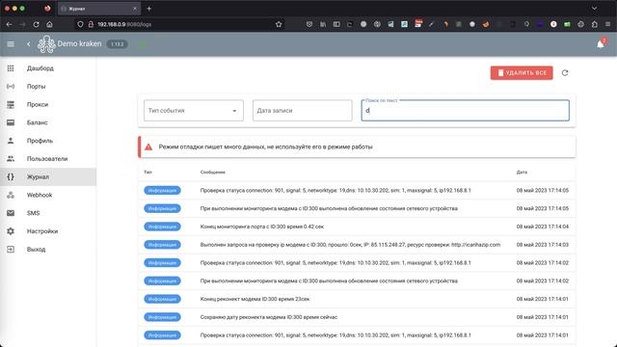Click the Информация badge on 17:14:05 first row
617x347 pixels.
162,191
